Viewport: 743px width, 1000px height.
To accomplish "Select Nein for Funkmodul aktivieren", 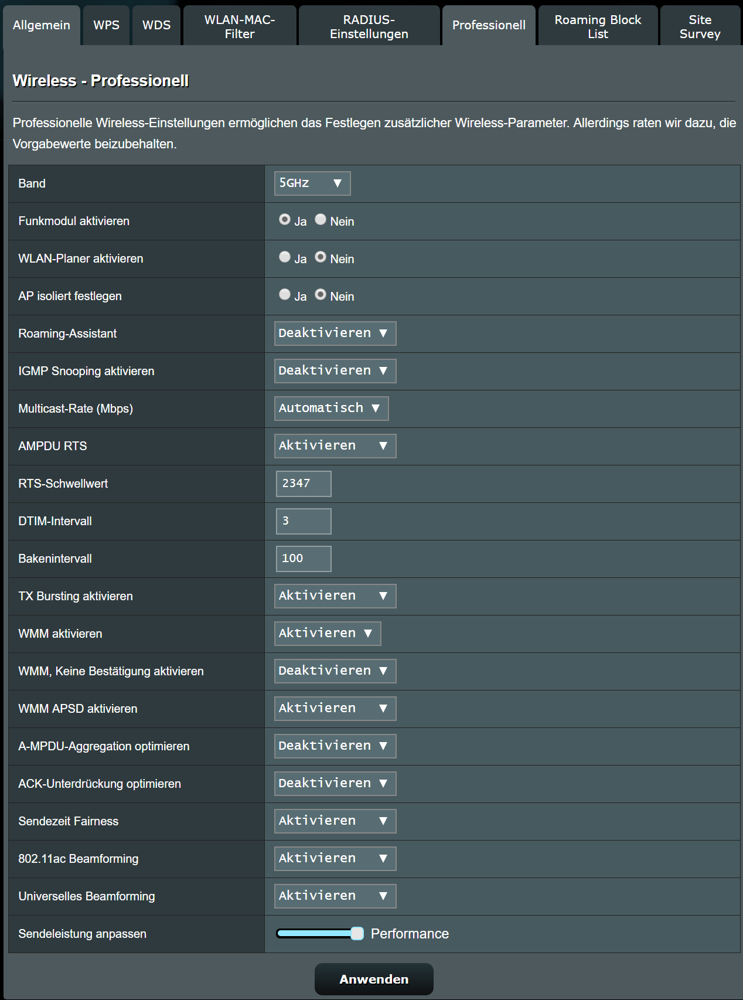I will 321,220.
